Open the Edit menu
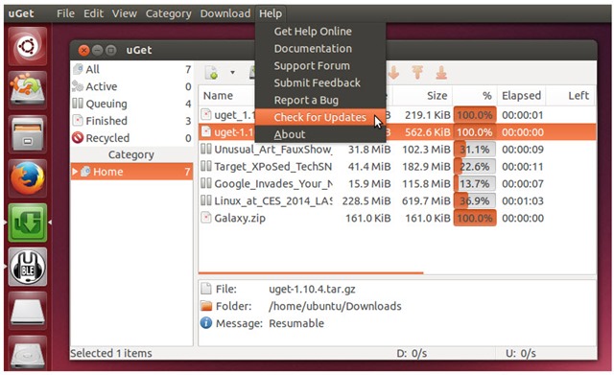614x375 pixels. pyautogui.click(x=93, y=13)
